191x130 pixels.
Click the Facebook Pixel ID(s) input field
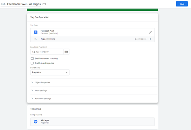pos(47,52)
